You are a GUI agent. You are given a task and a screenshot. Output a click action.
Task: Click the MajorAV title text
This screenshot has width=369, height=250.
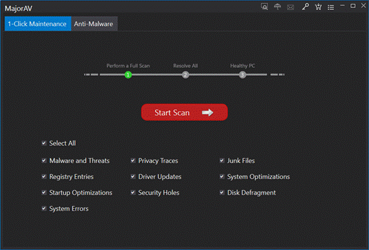point(19,9)
